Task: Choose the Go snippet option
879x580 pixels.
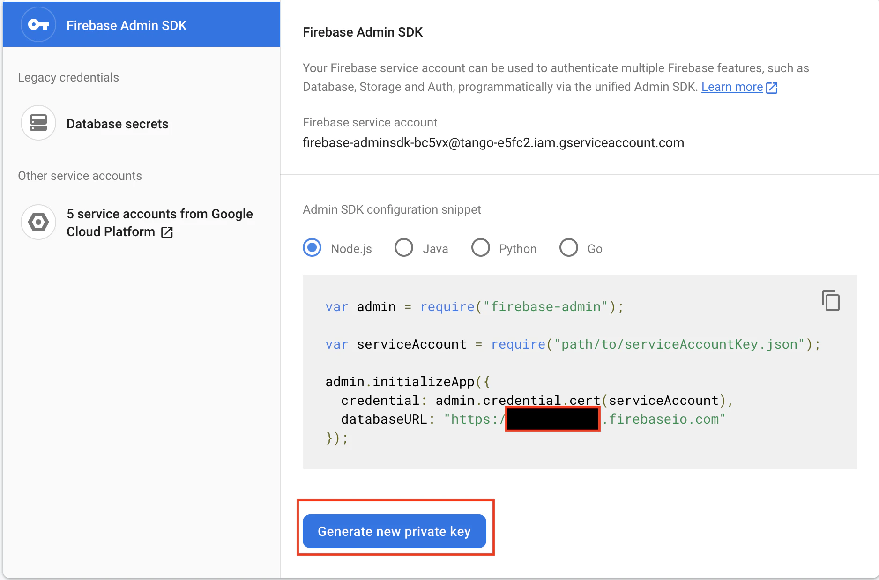Action: pos(569,248)
